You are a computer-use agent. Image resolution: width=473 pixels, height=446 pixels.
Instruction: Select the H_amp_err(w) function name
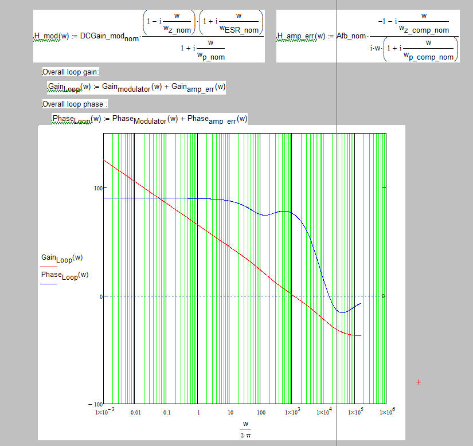(x=301, y=36)
